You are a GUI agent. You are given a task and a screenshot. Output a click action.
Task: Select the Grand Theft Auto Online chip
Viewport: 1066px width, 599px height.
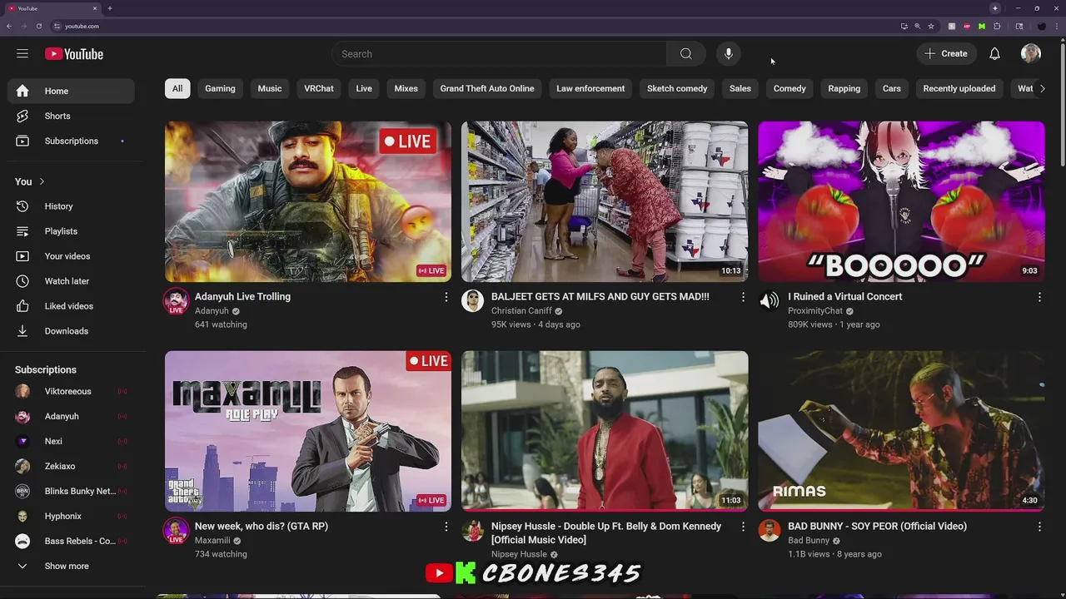point(487,88)
